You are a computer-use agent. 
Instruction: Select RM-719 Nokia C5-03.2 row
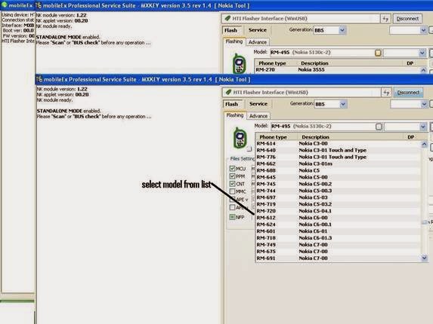(338, 204)
